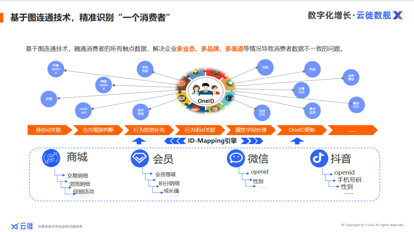414x232 pixels.
Task: Click the orange 多品牌 text
Action: tap(210, 49)
